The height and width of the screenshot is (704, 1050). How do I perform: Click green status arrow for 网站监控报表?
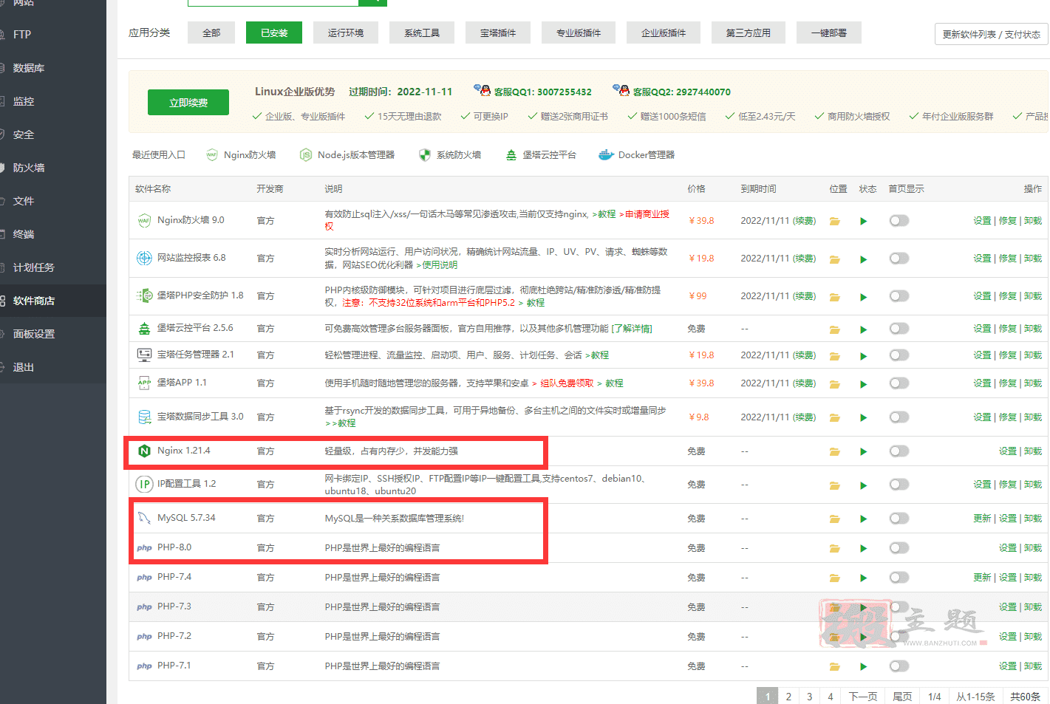click(863, 259)
